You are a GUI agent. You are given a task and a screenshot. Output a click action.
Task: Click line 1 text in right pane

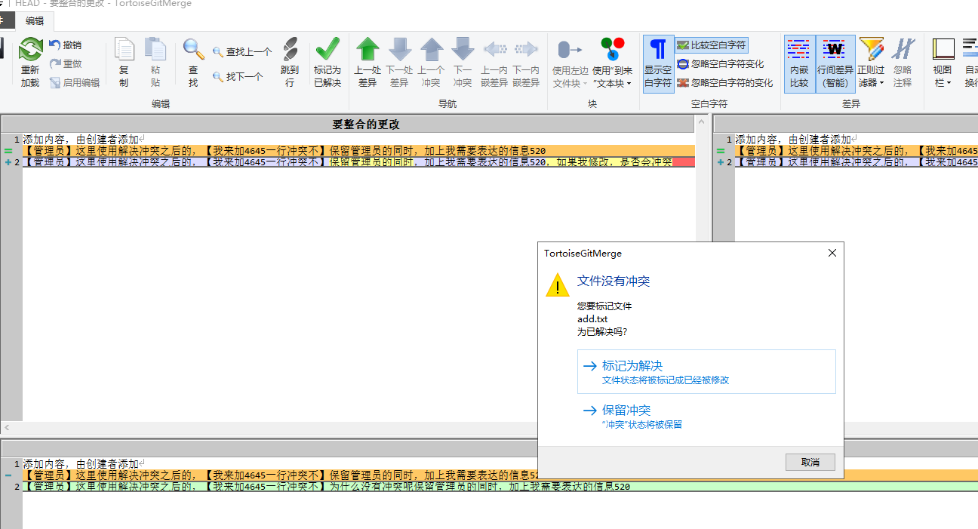coord(792,140)
